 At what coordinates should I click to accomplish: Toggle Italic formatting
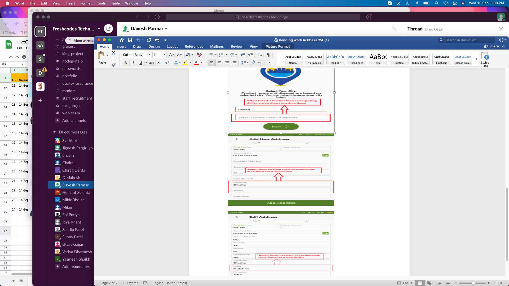pos(133,63)
